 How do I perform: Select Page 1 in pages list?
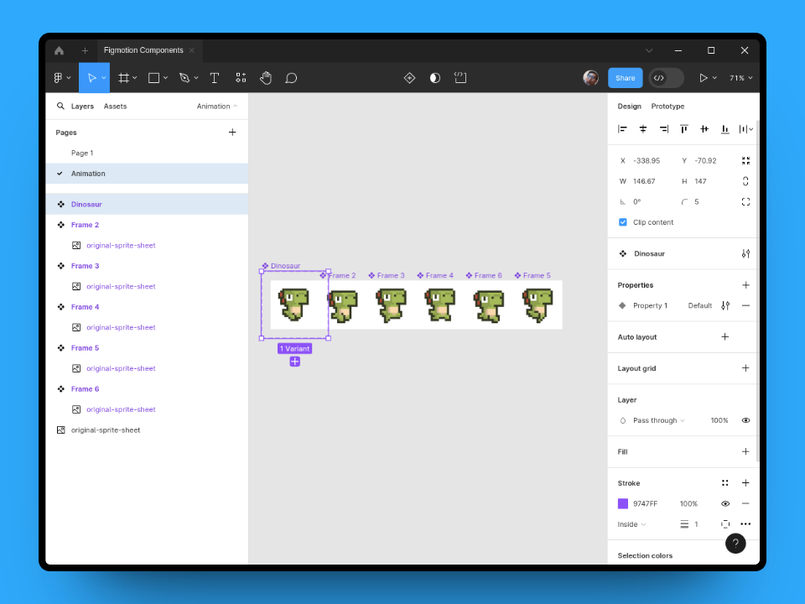(146, 153)
